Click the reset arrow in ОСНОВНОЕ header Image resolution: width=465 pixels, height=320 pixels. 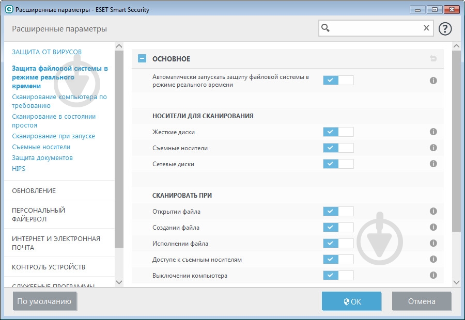(x=433, y=59)
